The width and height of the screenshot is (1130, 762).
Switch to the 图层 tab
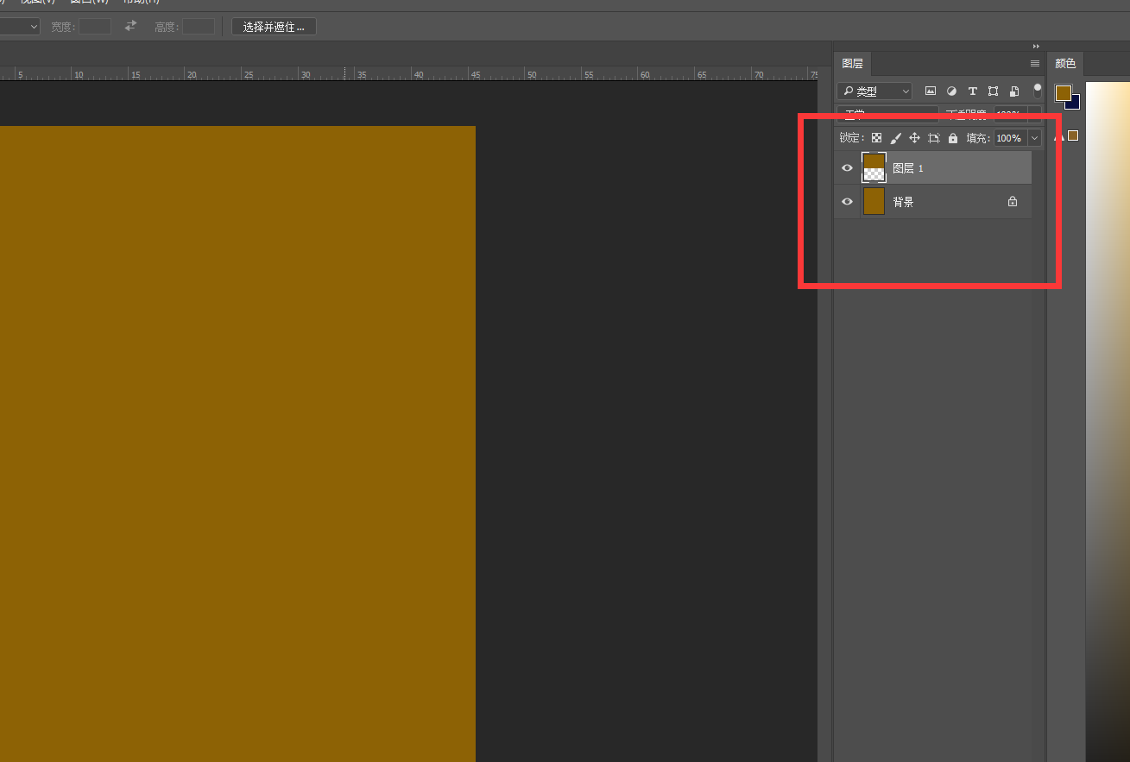coord(853,63)
